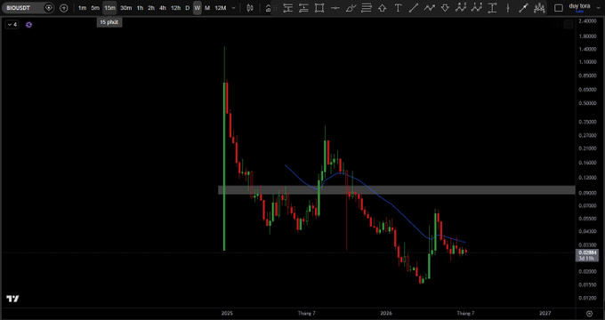Open the chart layout selector square

559,8
